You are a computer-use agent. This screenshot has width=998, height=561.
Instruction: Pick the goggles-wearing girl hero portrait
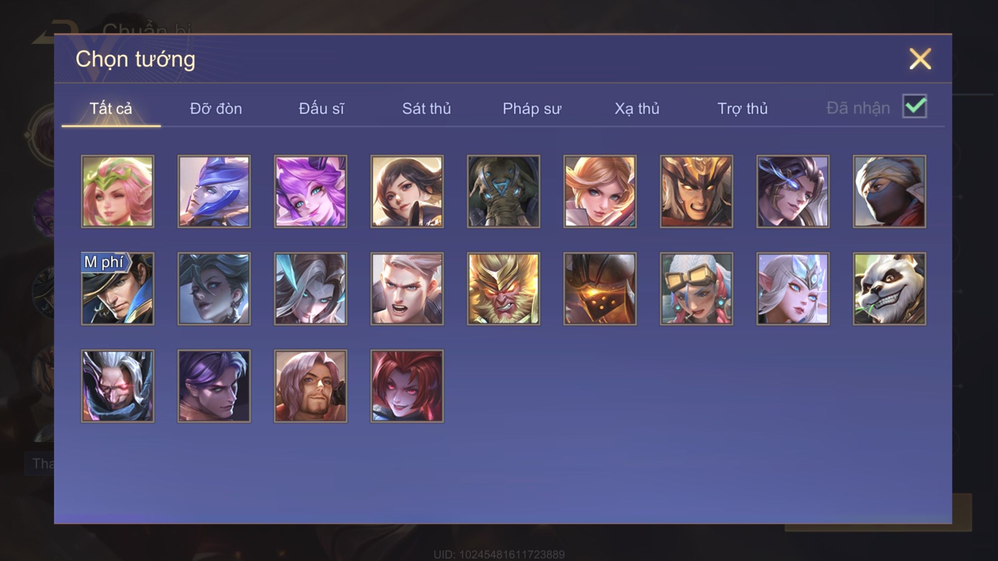click(696, 289)
